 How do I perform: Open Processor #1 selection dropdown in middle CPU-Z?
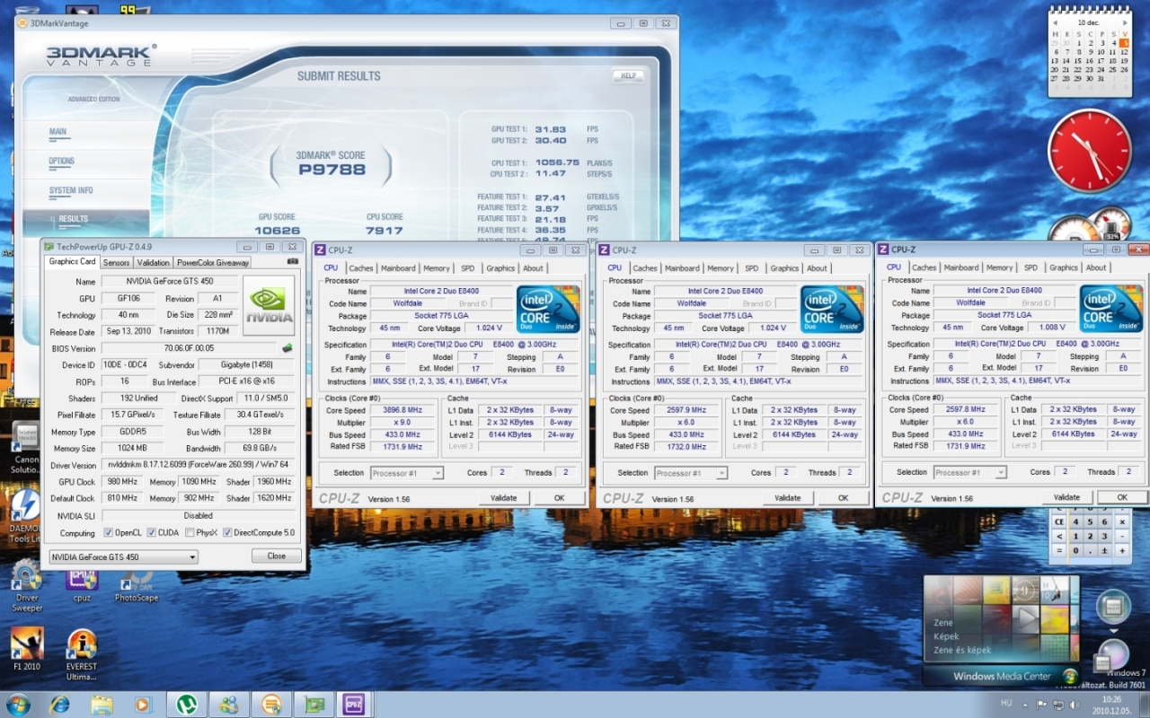tap(691, 473)
